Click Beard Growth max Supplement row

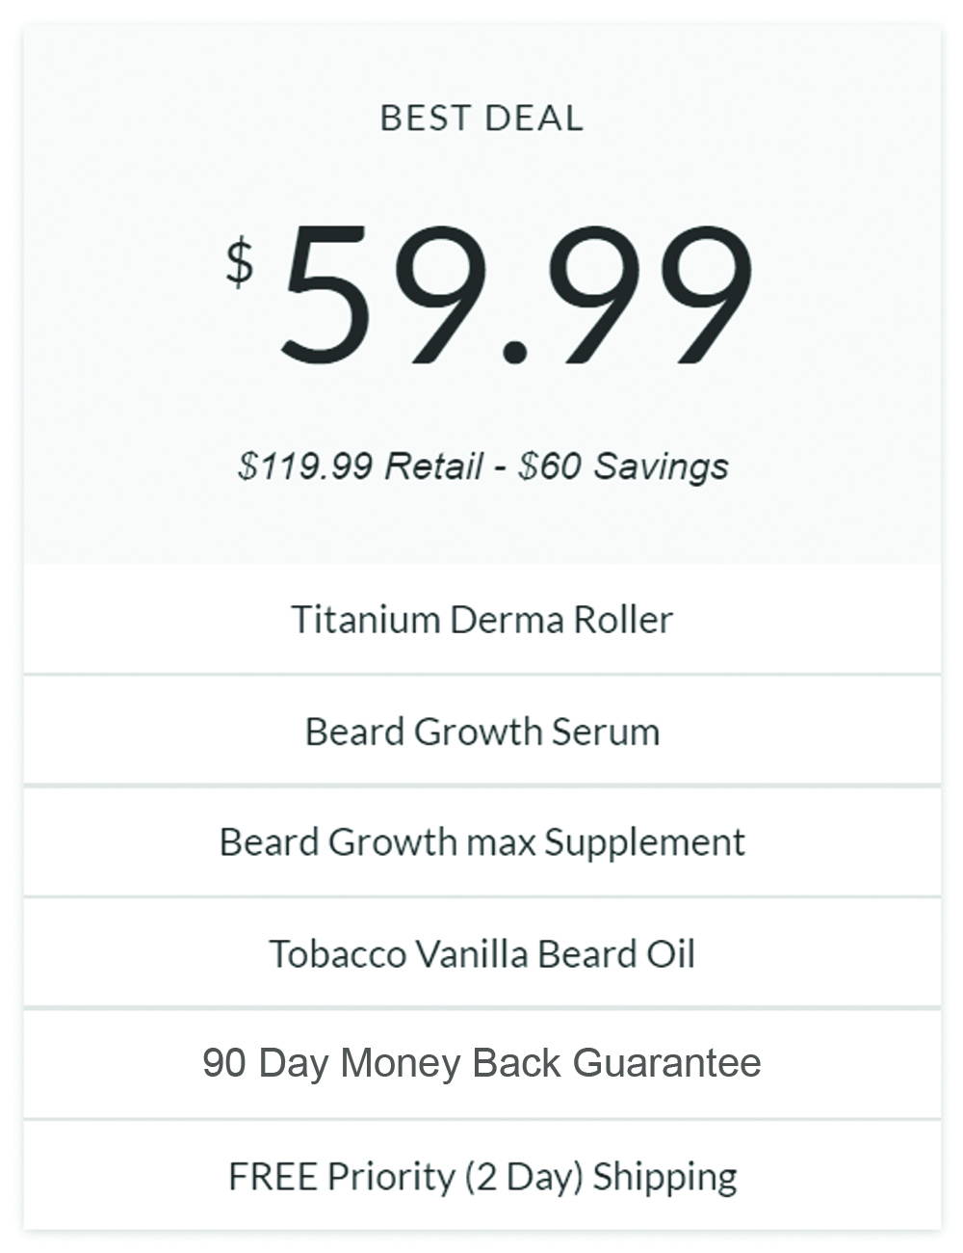coord(481,842)
